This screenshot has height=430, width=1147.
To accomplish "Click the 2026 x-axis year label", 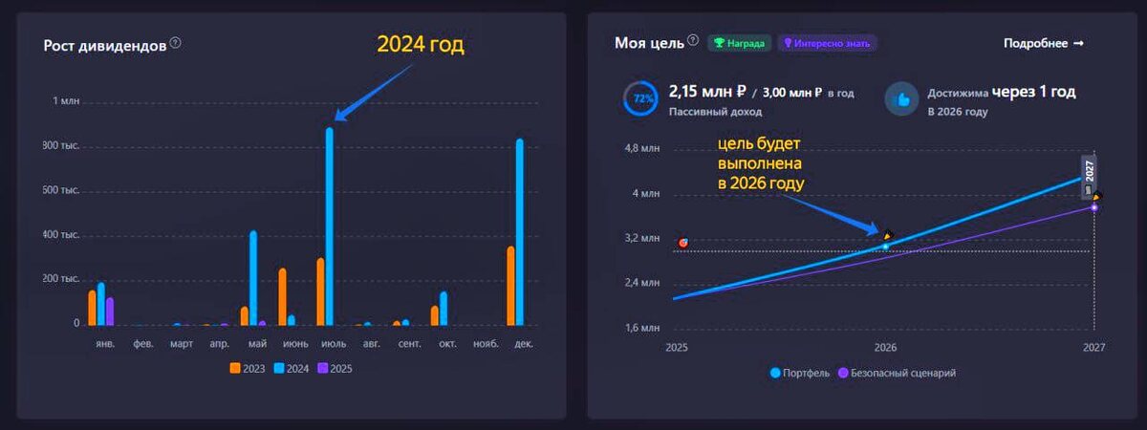I will [x=886, y=350].
